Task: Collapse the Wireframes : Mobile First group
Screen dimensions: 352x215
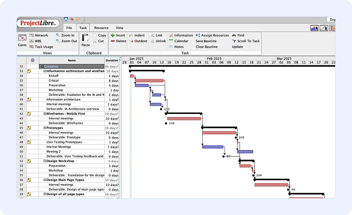Action: tap(44, 114)
